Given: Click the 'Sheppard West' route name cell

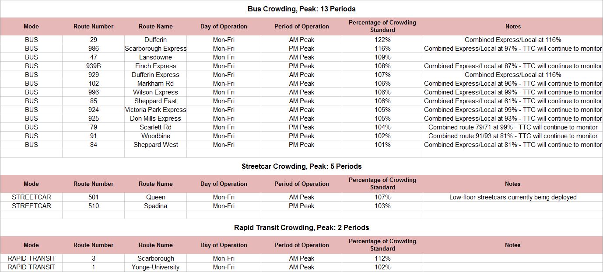Looking at the screenshot, I should [x=155, y=145].
